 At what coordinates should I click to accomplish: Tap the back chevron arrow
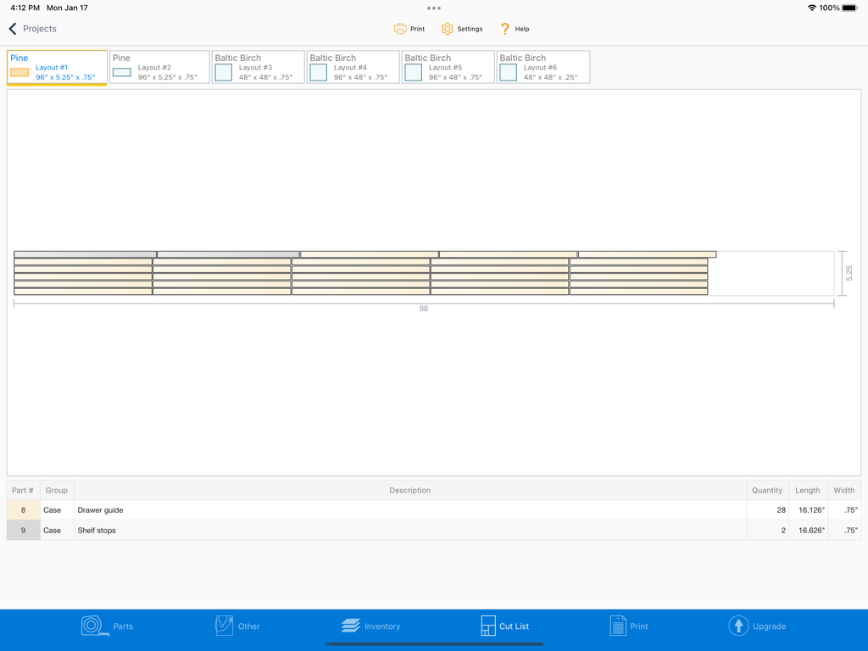[11, 28]
